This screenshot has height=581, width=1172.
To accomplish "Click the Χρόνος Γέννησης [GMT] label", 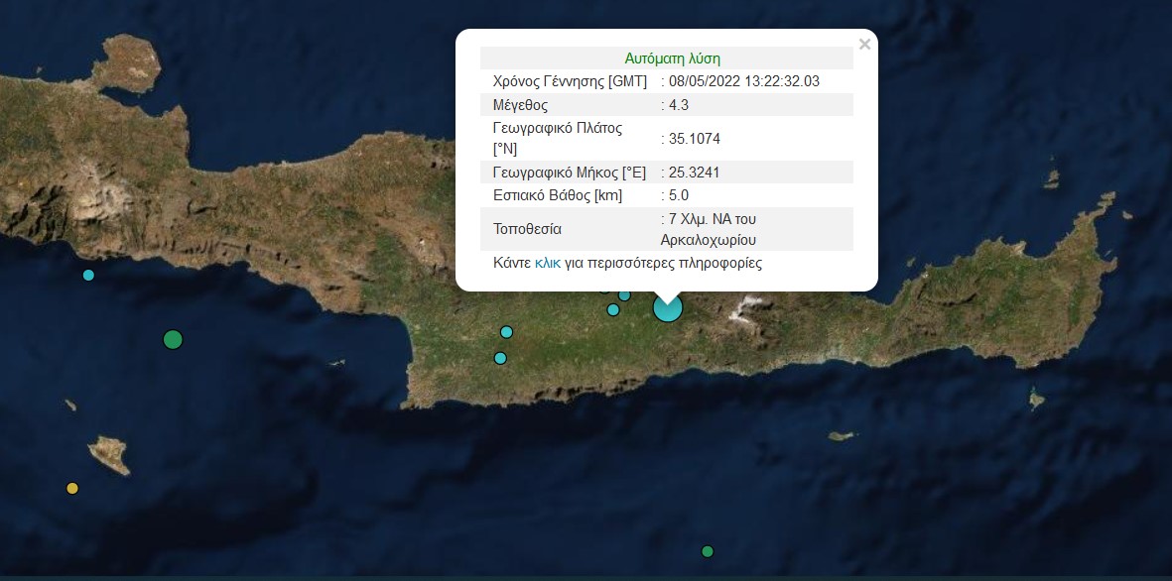I will click(571, 81).
